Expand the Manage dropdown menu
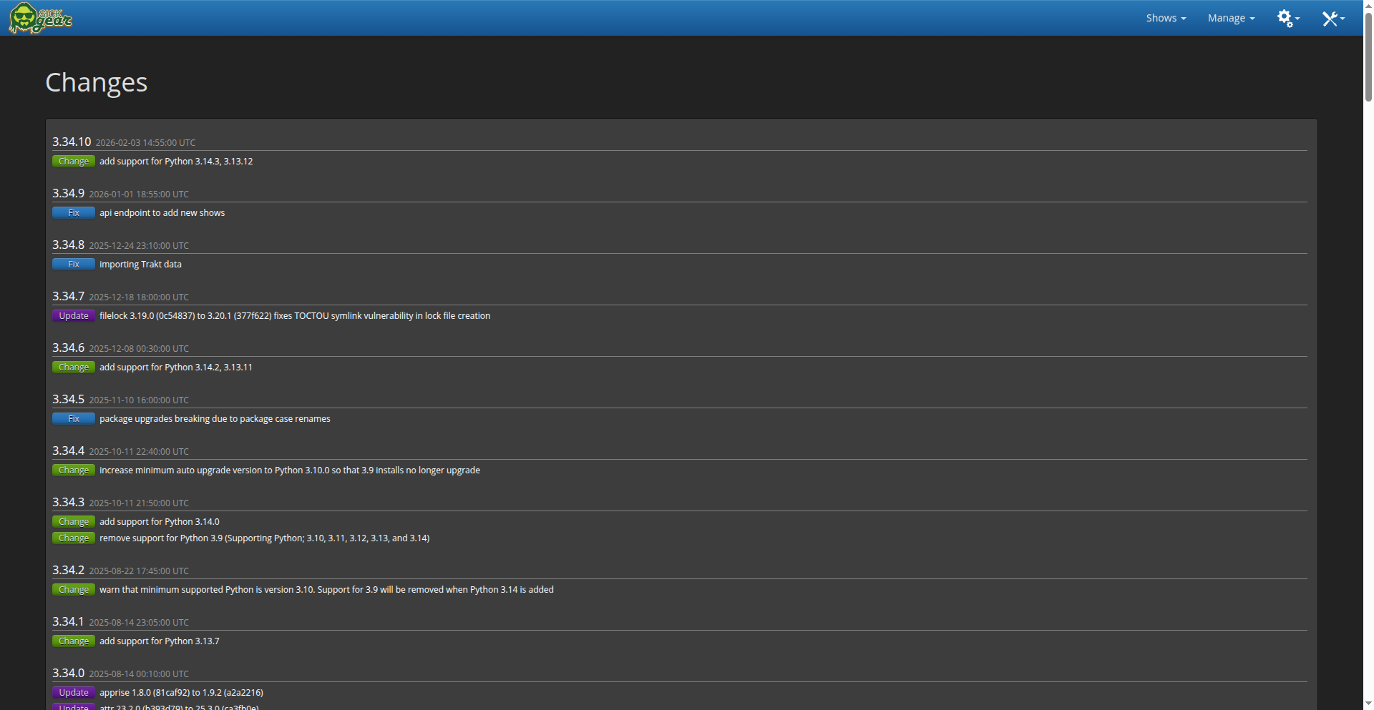 pos(1231,19)
